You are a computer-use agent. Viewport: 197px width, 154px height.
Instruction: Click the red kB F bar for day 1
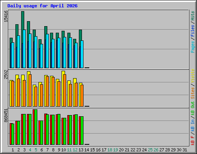(10, 134)
